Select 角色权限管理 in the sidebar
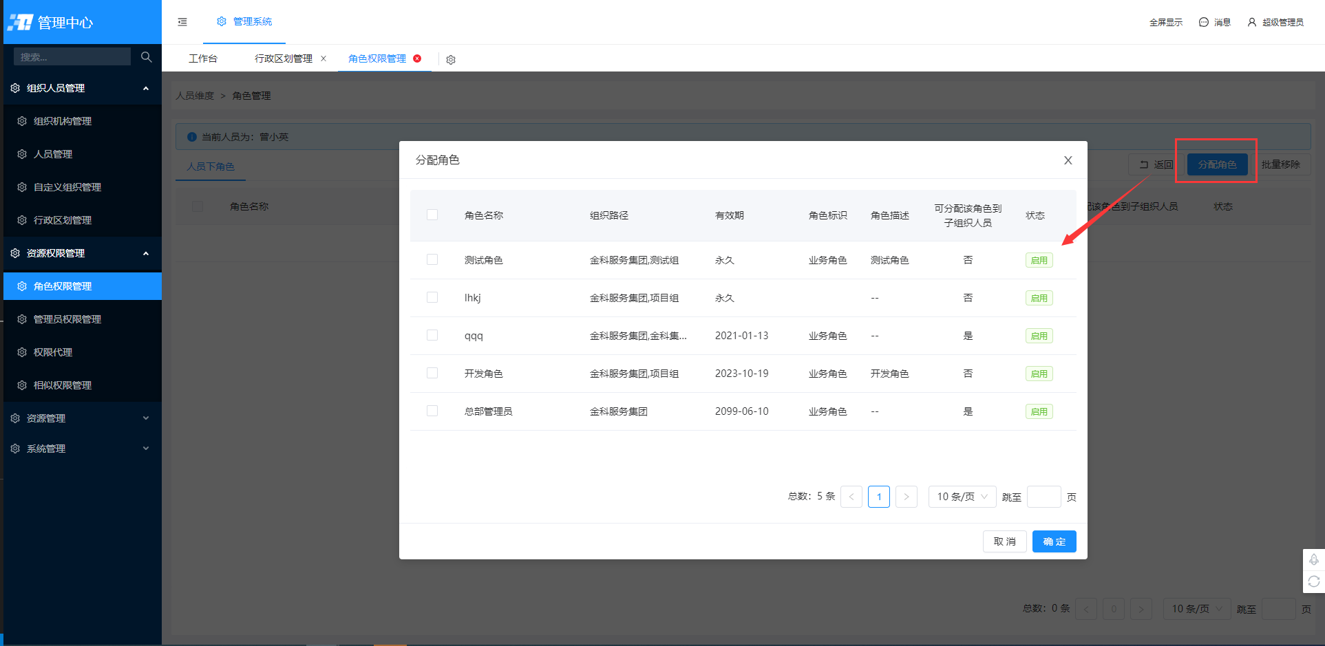 pos(83,286)
